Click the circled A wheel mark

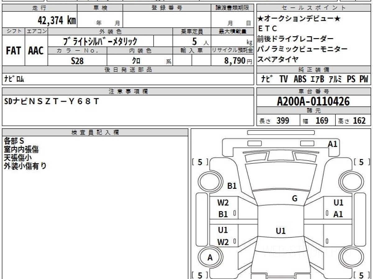coord(210,258)
